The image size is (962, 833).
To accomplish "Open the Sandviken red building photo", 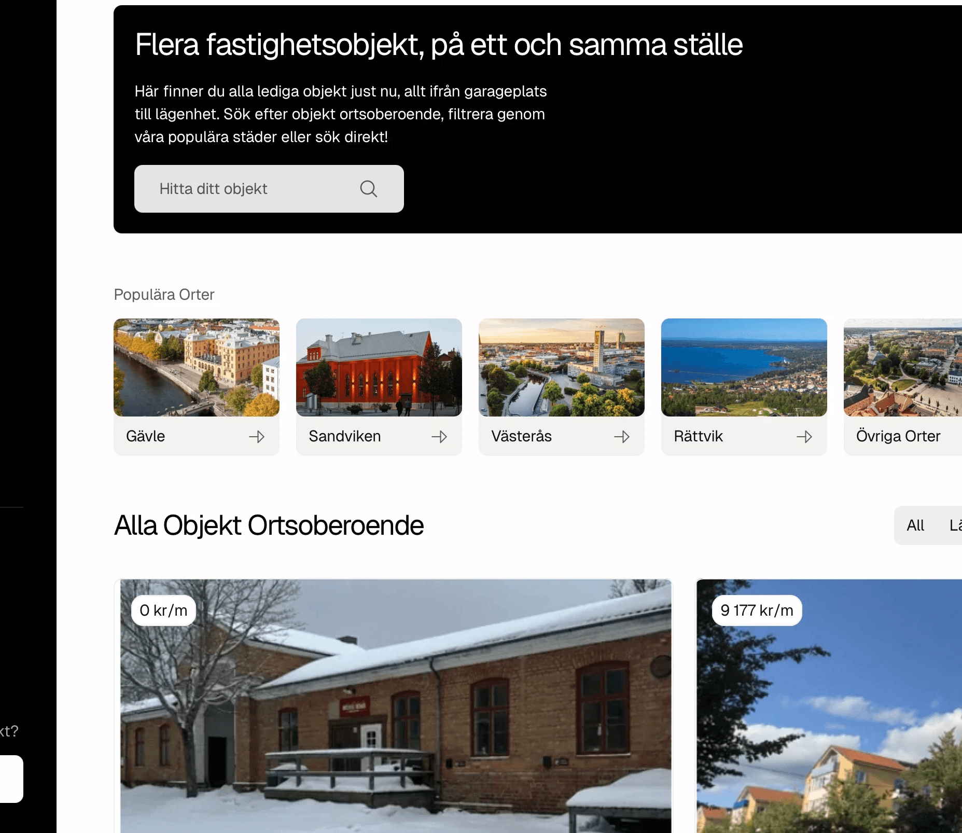I will (379, 367).
